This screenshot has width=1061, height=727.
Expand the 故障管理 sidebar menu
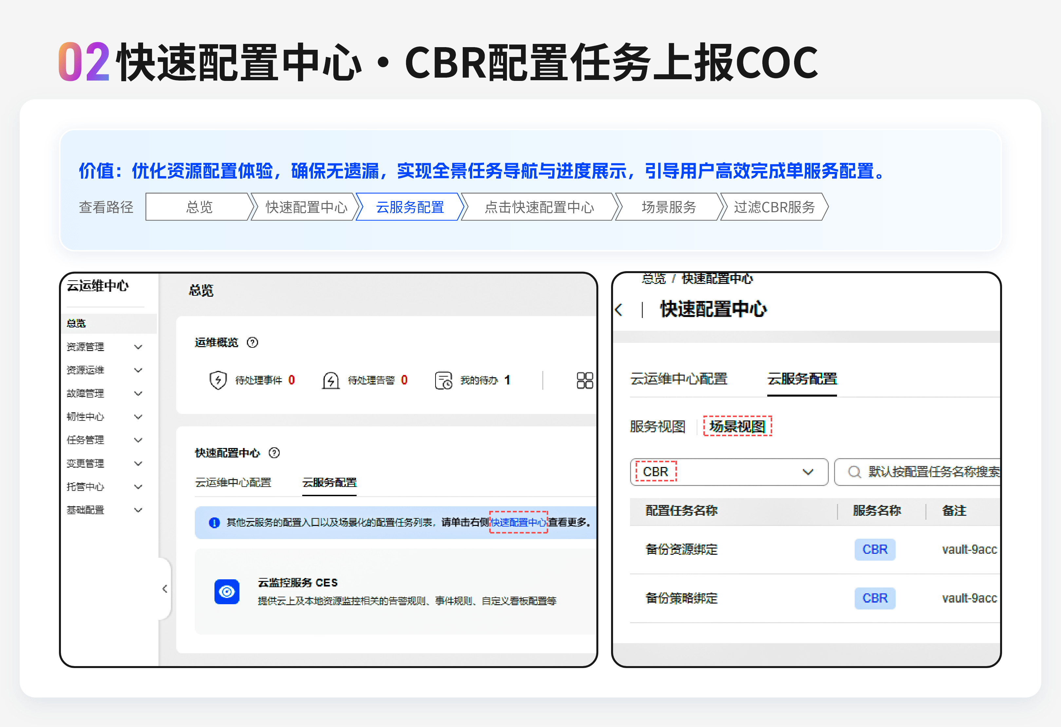[138, 394]
